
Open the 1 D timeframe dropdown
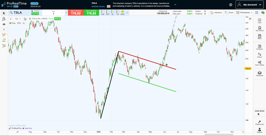(x=17, y=19)
